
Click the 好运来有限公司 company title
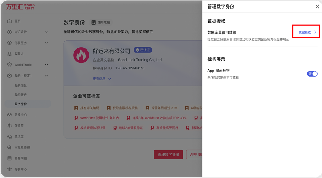(112, 51)
